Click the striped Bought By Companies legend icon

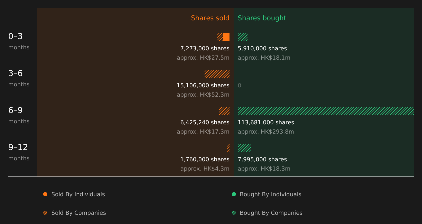pyautogui.click(x=234, y=213)
